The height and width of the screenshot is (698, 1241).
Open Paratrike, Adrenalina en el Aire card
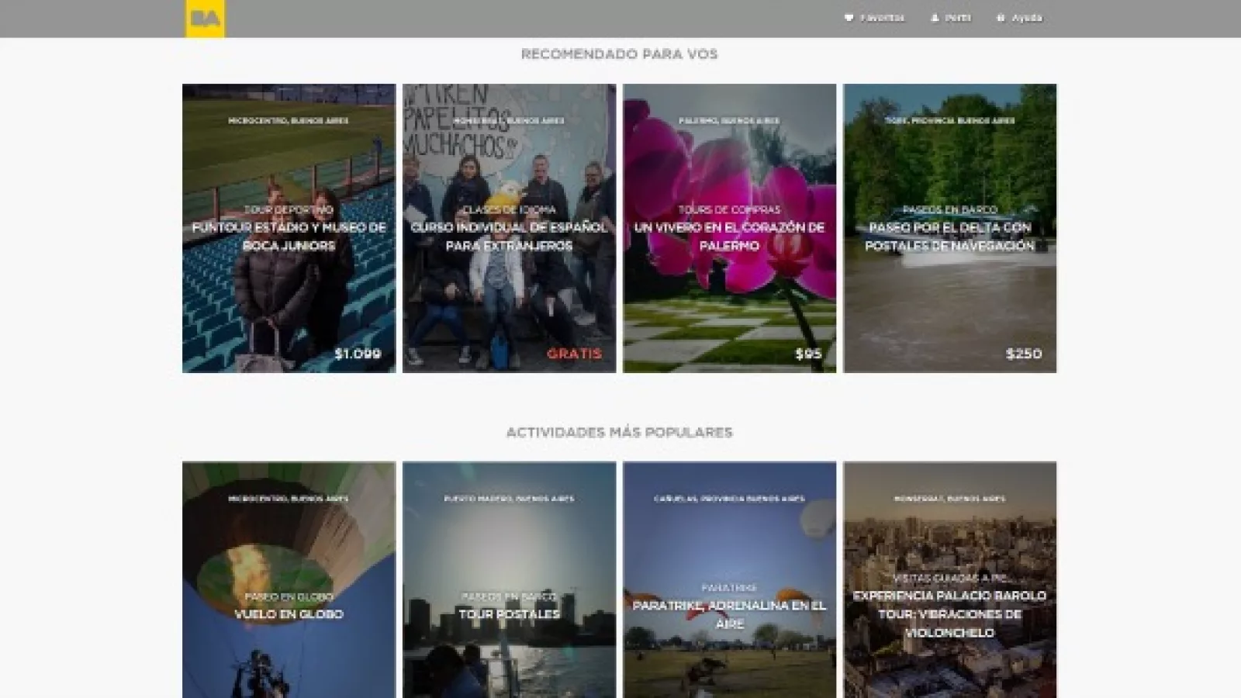pyautogui.click(x=729, y=613)
